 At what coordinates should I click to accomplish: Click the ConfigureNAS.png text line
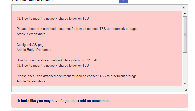click(30, 45)
